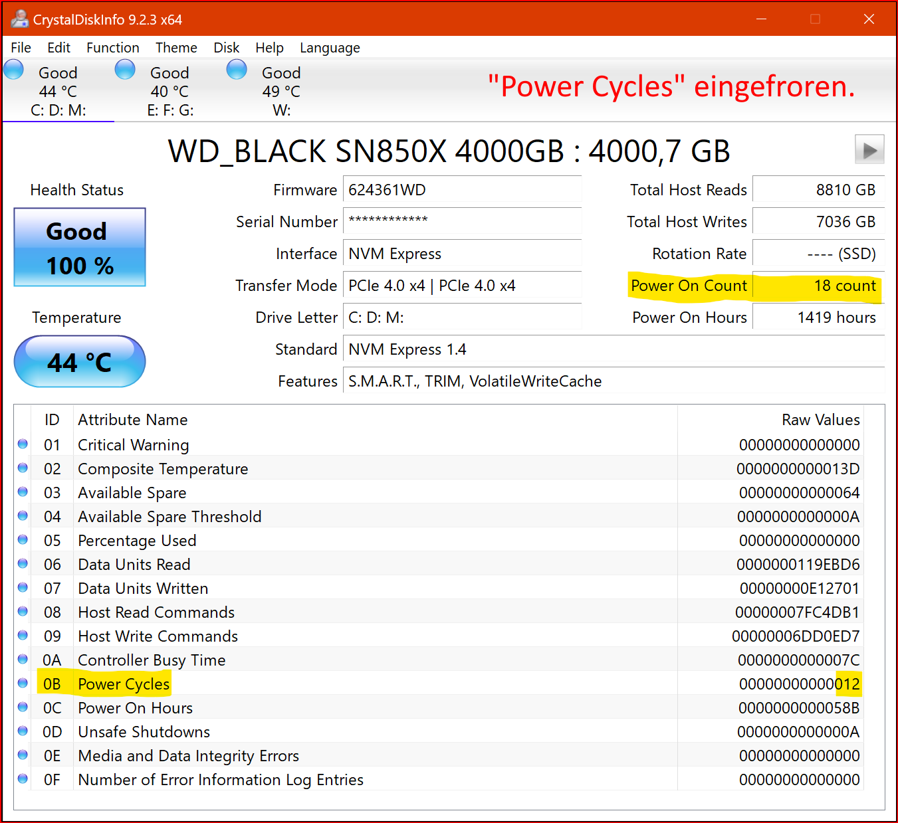Open the Help menu
The width and height of the screenshot is (898, 823).
(269, 48)
